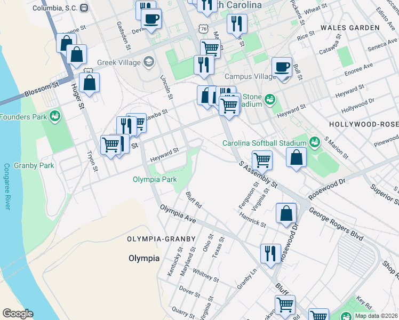The image size is (399, 320).
Task: Click the Olympia place label
Action: [x=144, y=259]
